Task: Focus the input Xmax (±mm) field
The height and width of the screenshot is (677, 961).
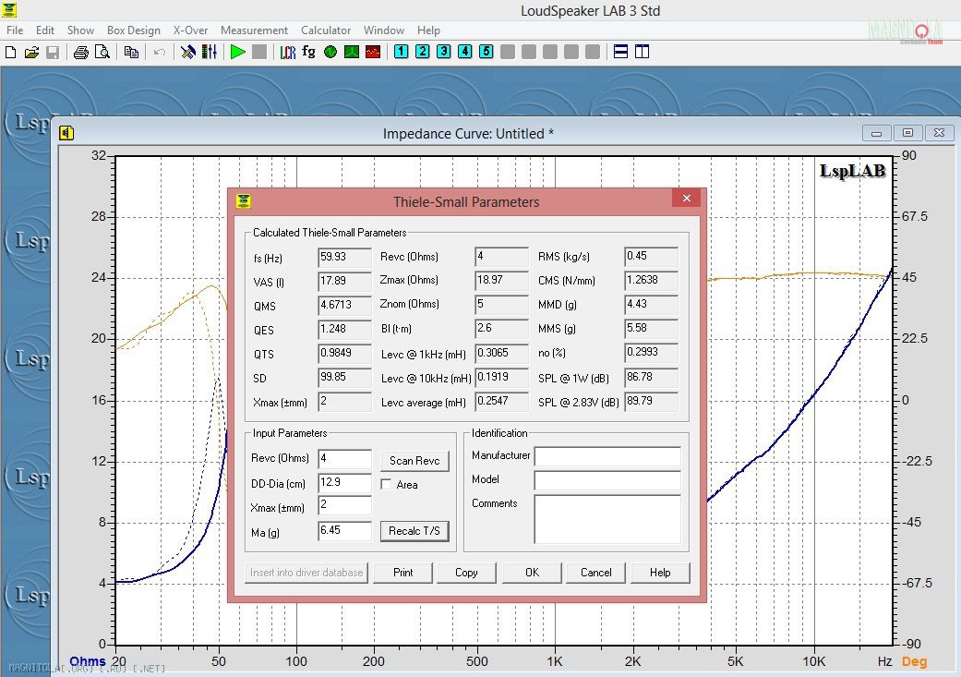Action: 344,505
